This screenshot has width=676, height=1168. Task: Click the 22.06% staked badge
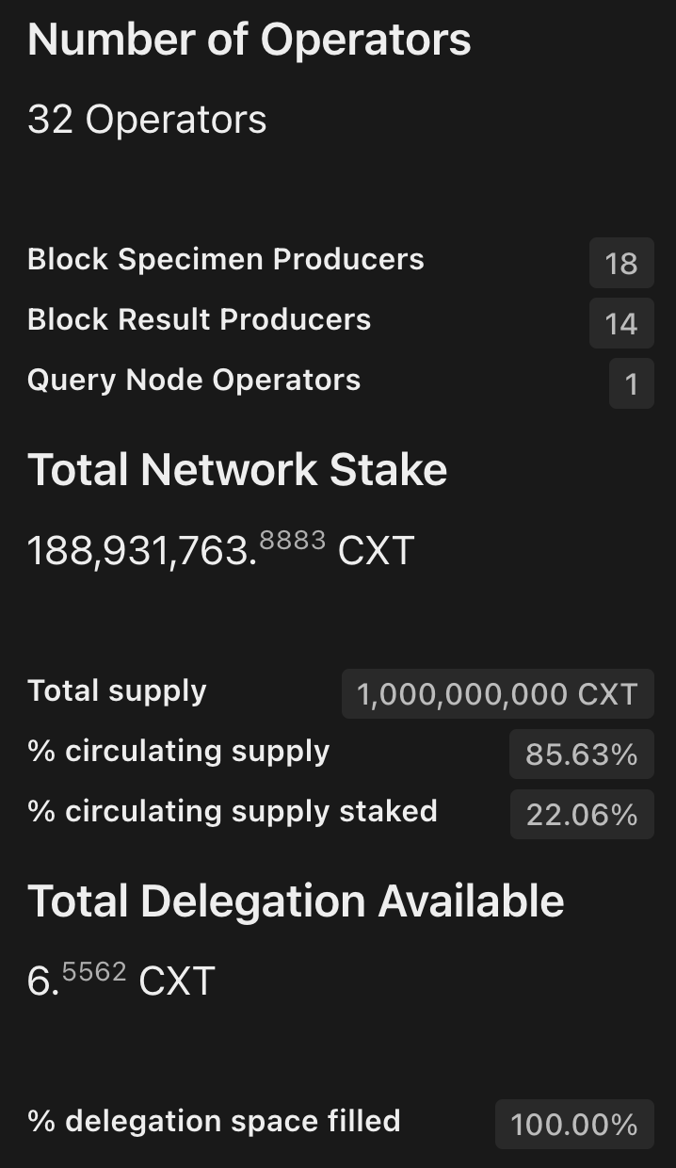click(582, 815)
